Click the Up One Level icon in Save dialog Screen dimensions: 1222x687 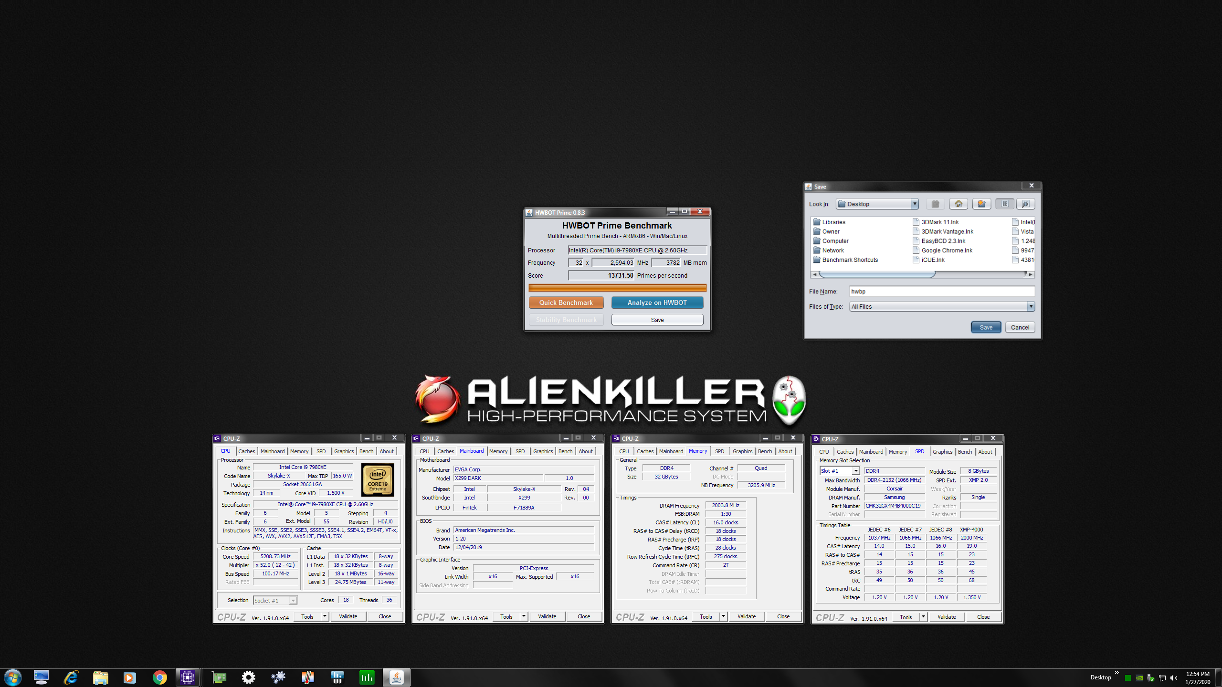[x=936, y=204]
